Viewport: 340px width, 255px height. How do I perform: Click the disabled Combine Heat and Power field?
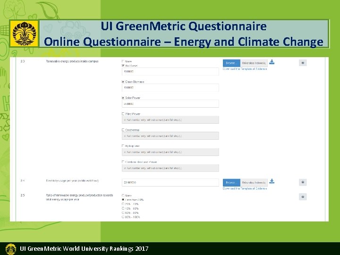click(x=170, y=168)
